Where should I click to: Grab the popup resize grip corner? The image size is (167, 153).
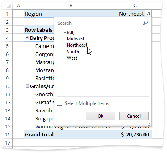click(149, 124)
